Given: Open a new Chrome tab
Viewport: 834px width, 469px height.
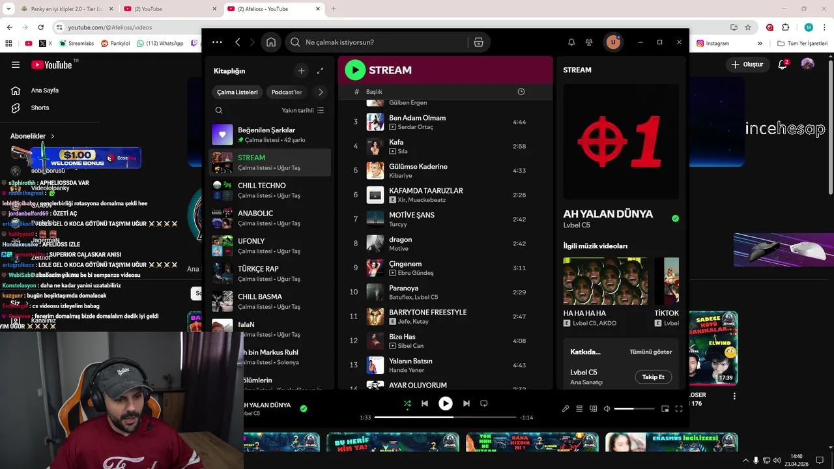Looking at the screenshot, I should coord(334,8).
